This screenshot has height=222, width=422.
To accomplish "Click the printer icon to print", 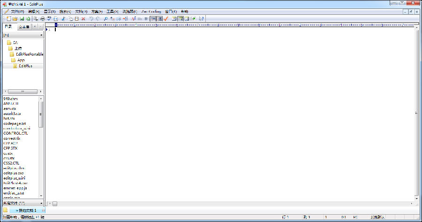I will (43, 19).
